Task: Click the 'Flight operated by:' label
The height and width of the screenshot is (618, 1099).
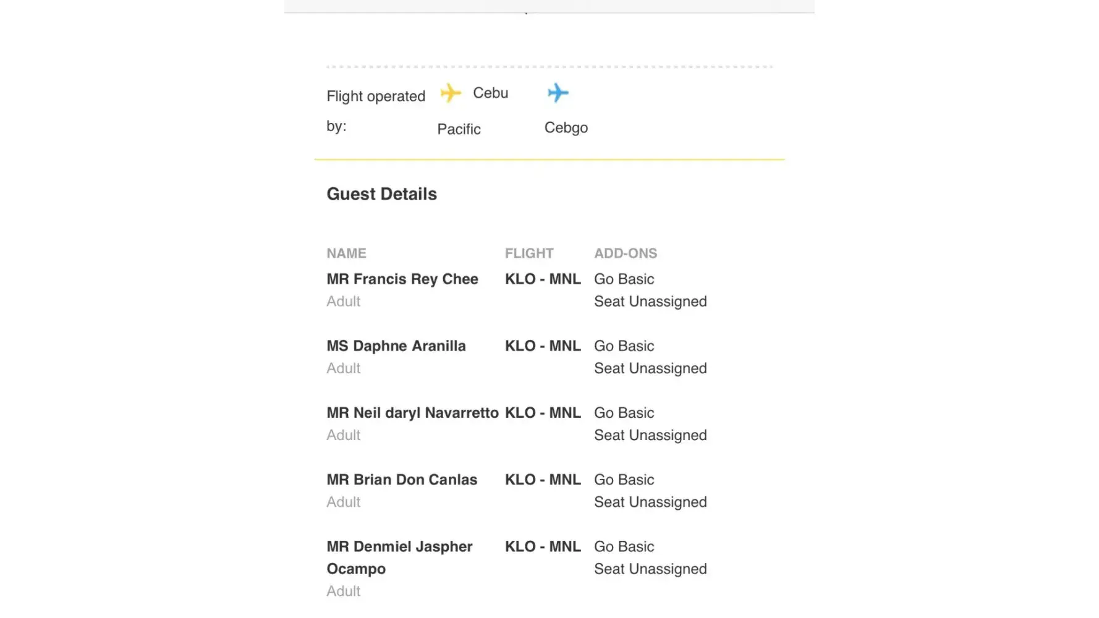Action: (375, 97)
